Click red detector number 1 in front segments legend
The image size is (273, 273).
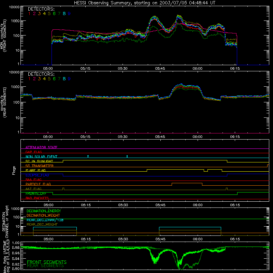29,14
